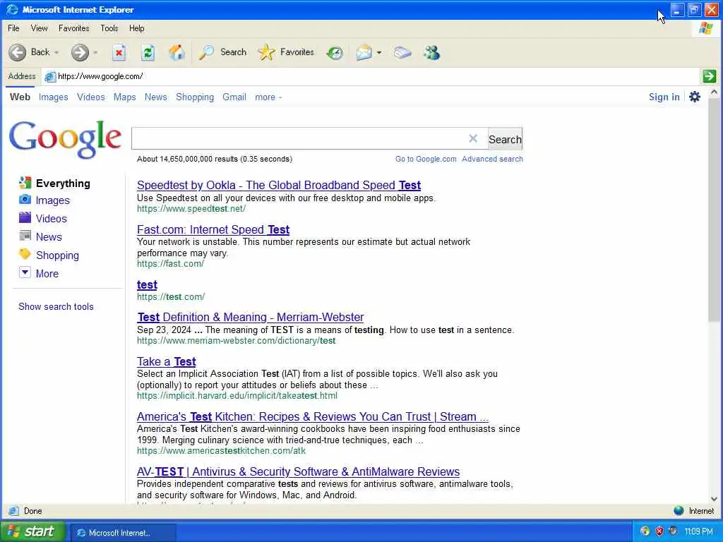Open the Tools menu
Image resolution: width=723 pixels, height=542 pixels.
coord(109,28)
